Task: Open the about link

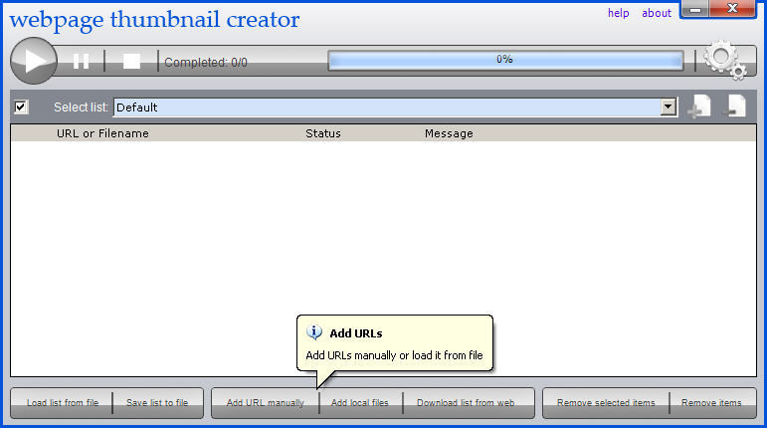Action: [x=657, y=13]
